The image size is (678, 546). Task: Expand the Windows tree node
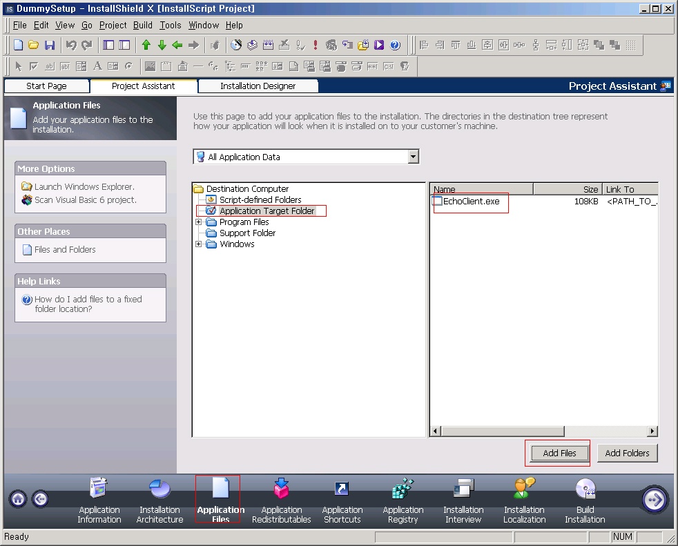pyautogui.click(x=198, y=244)
